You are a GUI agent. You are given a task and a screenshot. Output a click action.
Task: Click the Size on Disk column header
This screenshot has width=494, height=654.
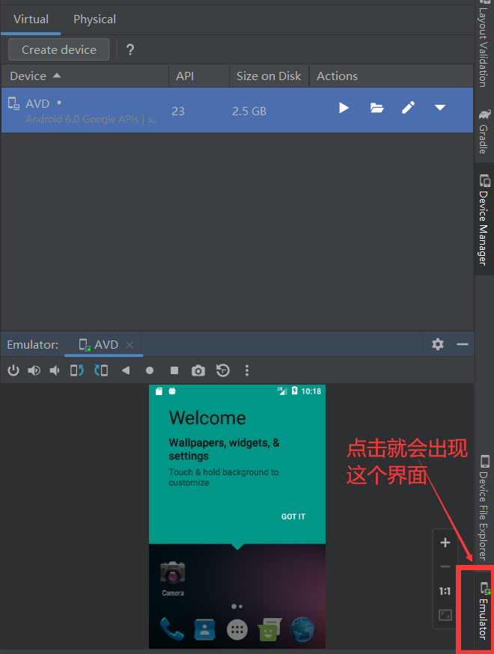[268, 76]
